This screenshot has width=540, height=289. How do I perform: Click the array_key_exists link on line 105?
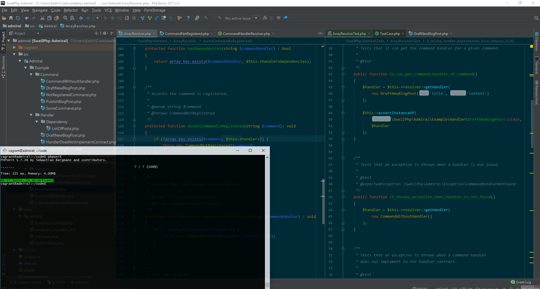(x=188, y=62)
